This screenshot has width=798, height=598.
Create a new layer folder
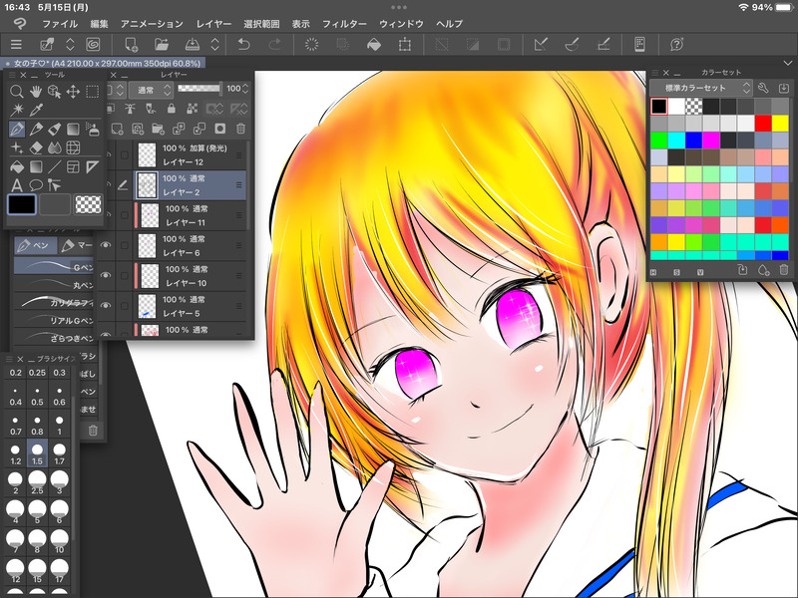click(x=158, y=130)
